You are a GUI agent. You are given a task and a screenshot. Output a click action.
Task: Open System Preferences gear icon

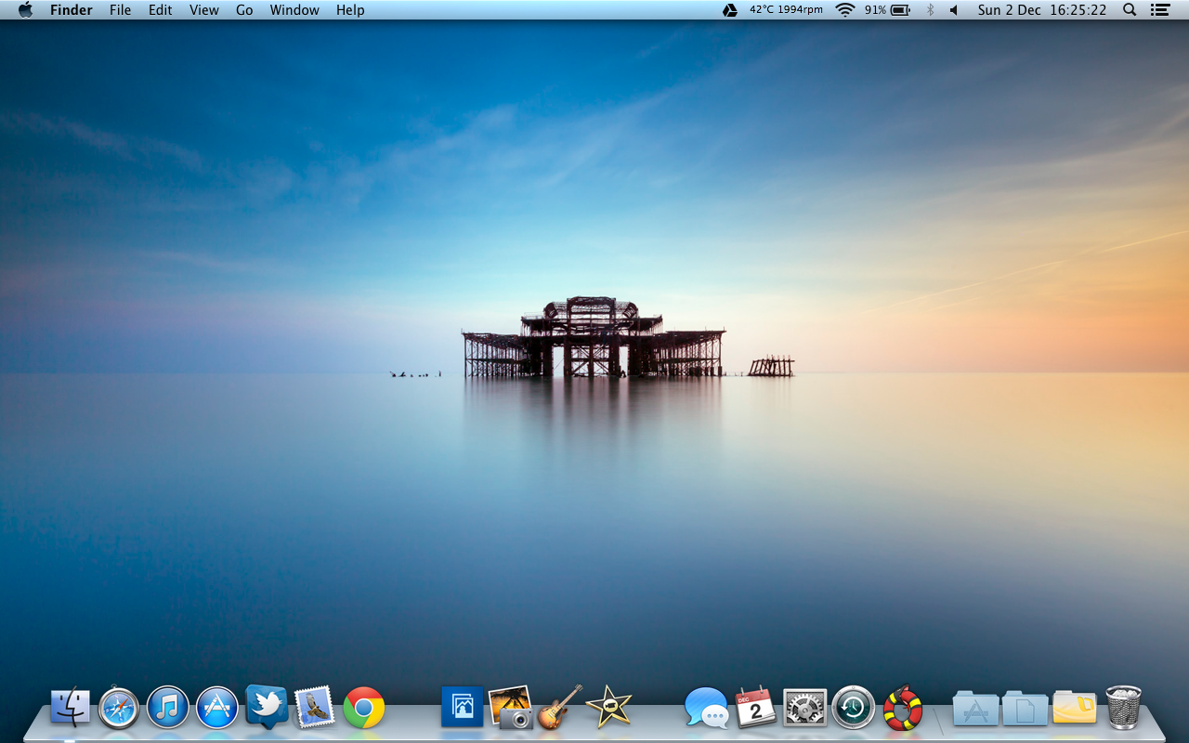(804, 708)
